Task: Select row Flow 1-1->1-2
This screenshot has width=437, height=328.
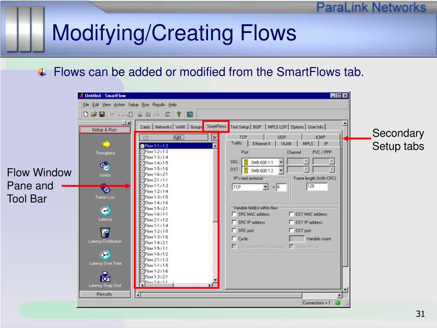Action: coord(176,146)
